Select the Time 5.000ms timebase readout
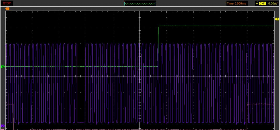 (x=237, y=3)
